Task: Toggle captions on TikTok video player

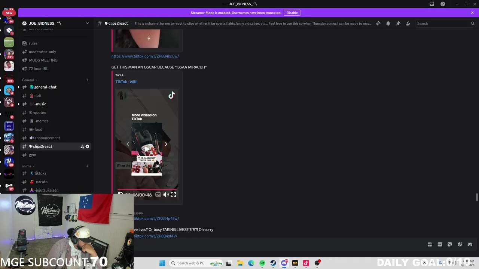Action: pyautogui.click(x=158, y=194)
